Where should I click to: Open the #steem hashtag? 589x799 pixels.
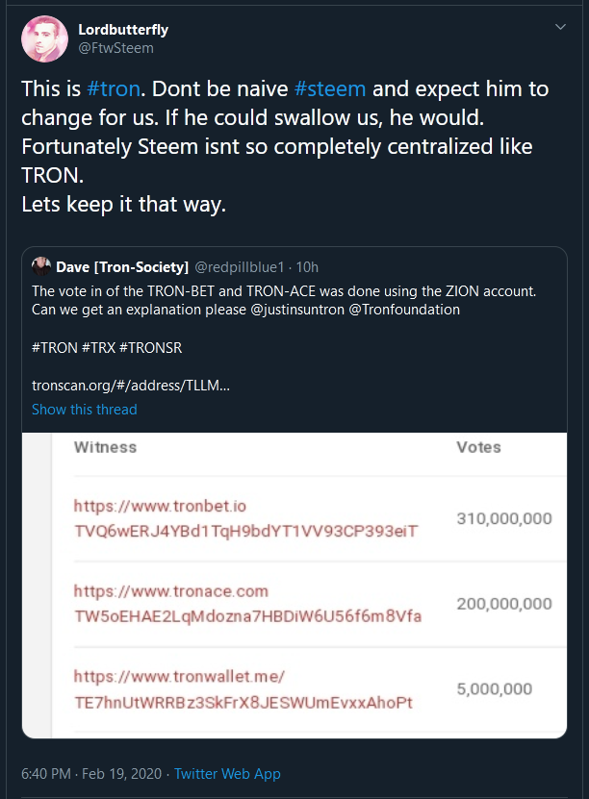click(x=330, y=89)
